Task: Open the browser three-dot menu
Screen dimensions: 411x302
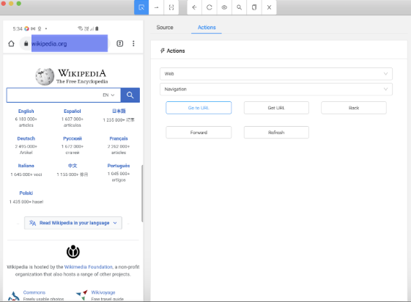Action: click(x=133, y=43)
